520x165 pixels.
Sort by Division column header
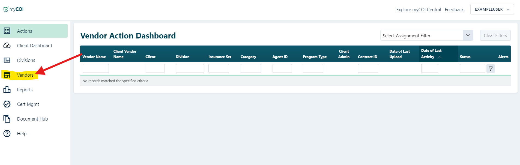183,57
